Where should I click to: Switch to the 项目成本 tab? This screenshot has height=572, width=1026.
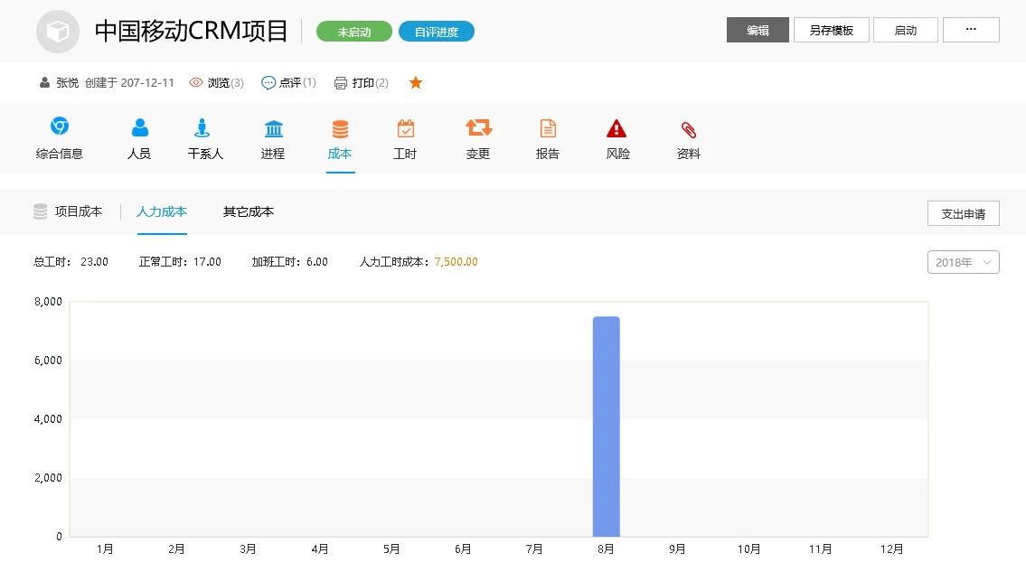pos(78,212)
